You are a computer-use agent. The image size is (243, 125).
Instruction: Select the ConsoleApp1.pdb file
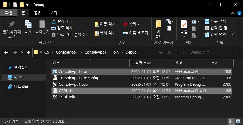[142, 84]
